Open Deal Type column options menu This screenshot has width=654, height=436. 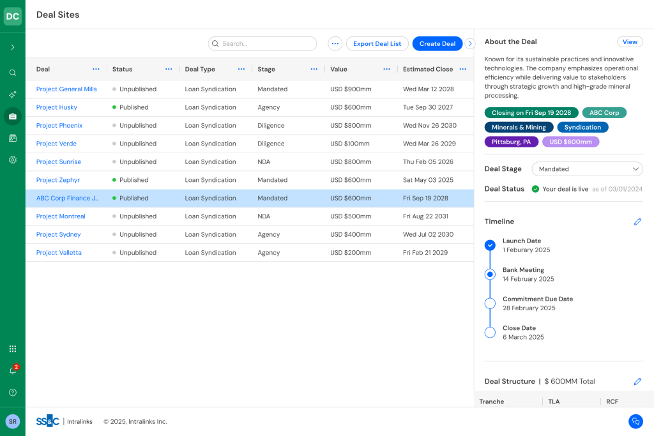pyautogui.click(x=241, y=69)
